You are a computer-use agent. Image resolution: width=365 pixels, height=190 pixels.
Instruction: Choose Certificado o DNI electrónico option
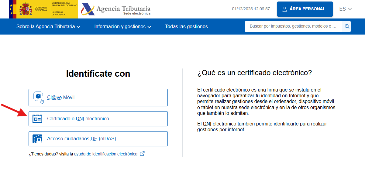[78, 118]
